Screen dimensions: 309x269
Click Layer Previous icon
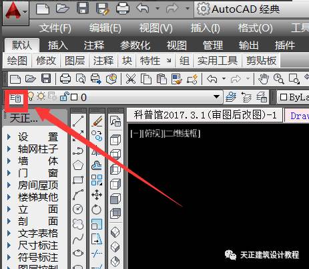[246, 97]
